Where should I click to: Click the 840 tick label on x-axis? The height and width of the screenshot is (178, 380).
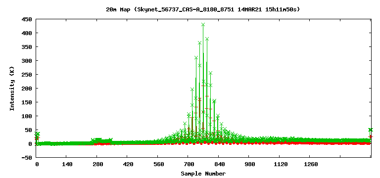click(219, 164)
